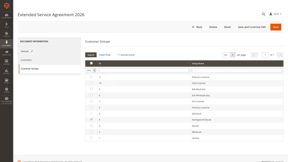Open the General tab

pyautogui.click(x=25, y=51)
